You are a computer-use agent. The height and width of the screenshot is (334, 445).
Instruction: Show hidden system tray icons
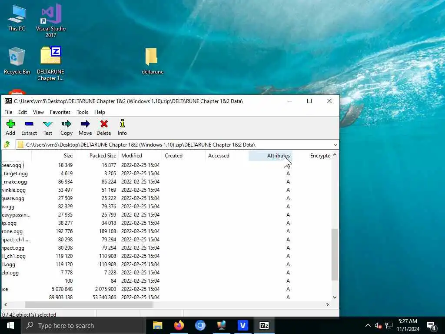(368, 325)
